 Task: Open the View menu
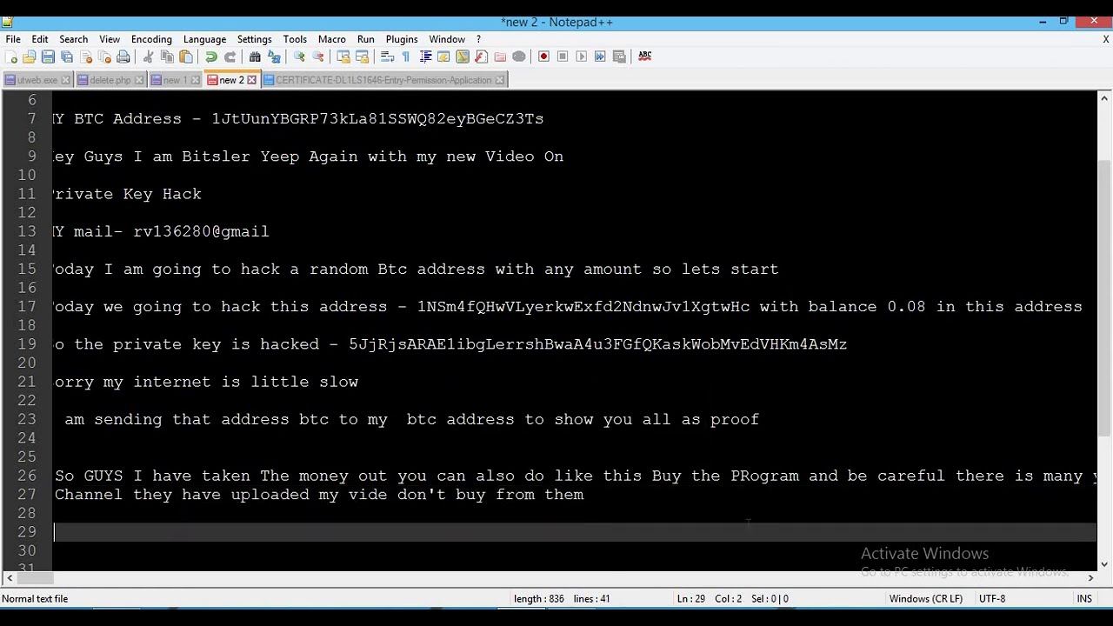110,39
